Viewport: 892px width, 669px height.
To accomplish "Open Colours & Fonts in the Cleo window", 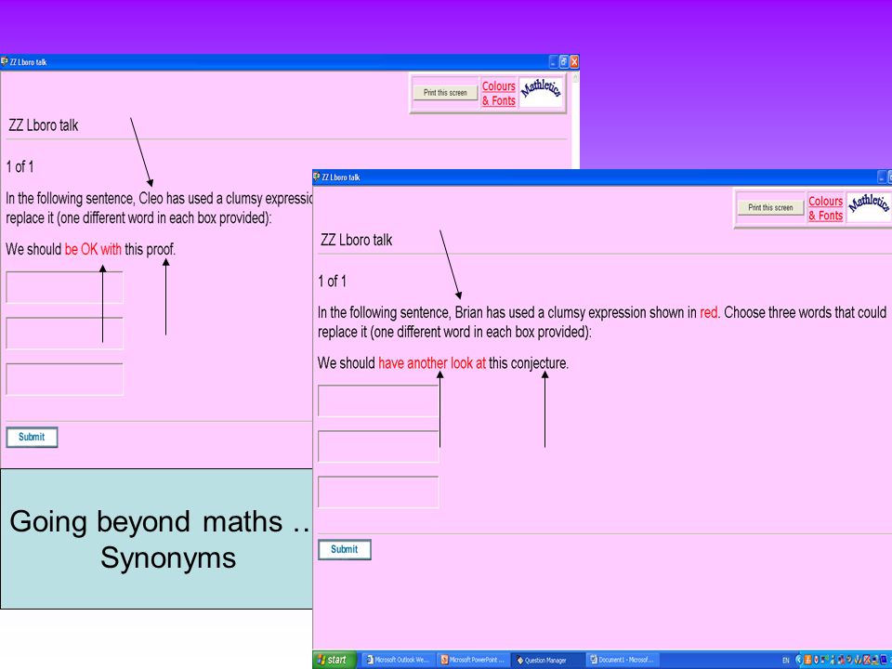I will point(499,93).
